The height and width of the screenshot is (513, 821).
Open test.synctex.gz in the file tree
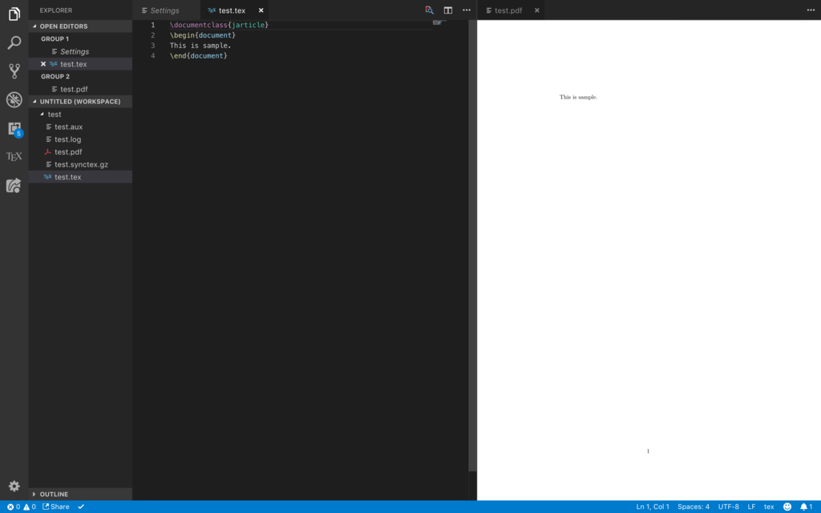pos(80,164)
